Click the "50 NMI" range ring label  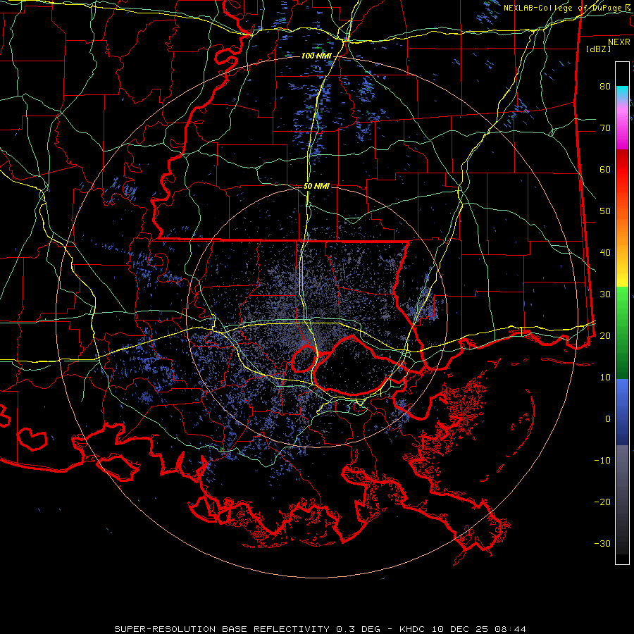[316, 187]
